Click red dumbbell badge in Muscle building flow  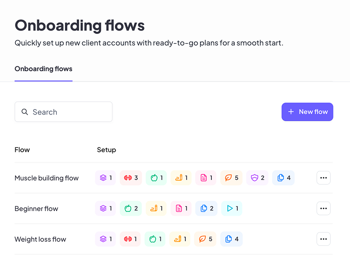[x=131, y=178]
